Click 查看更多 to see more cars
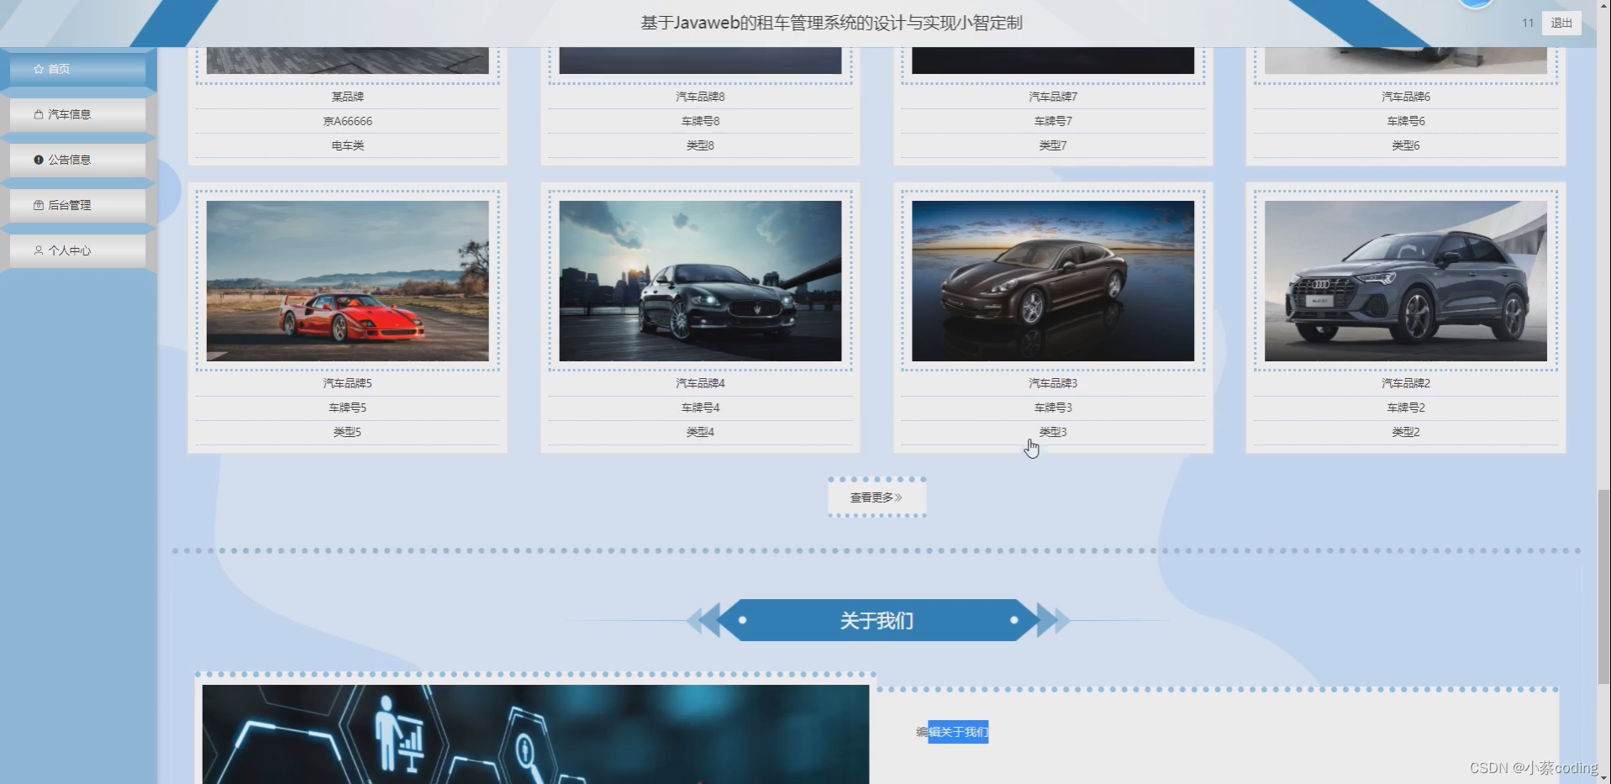1611x784 pixels. click(877, 497)
